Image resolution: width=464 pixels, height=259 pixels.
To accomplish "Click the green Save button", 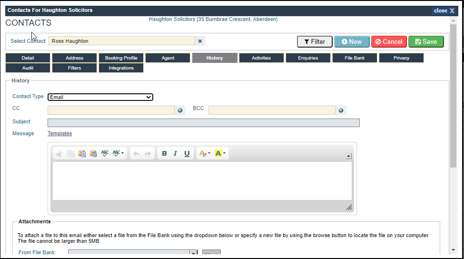I will tap(426, 42).
